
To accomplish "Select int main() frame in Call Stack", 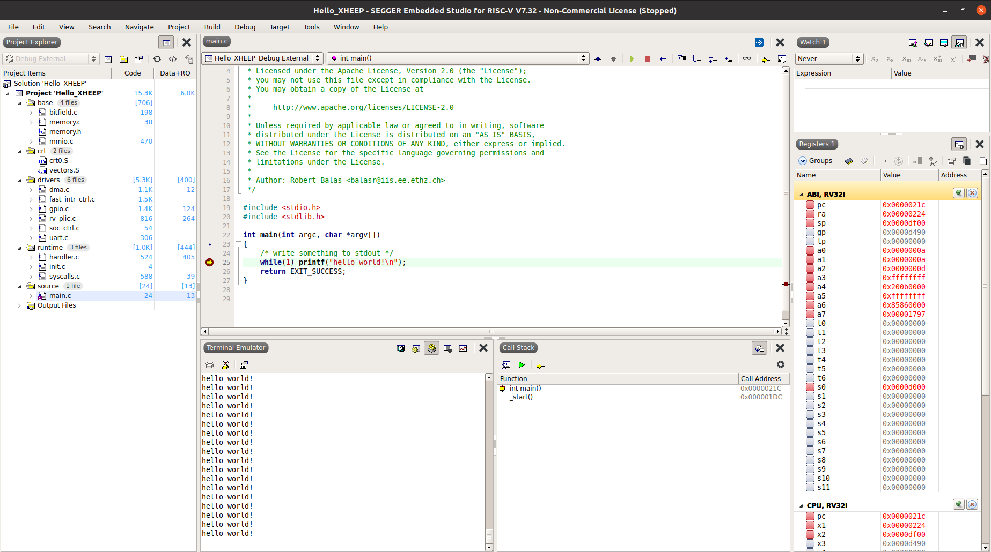I will pos(643,389).
